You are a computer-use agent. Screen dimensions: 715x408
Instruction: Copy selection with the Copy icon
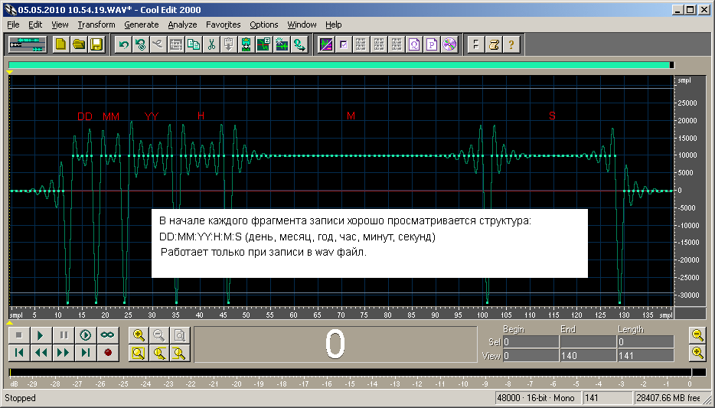(x=194, y=44)
